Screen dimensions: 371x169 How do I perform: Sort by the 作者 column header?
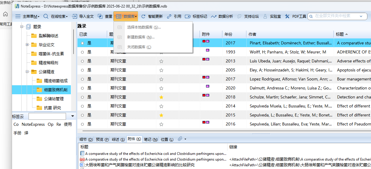pyautogui.click(x=290, y=34)
